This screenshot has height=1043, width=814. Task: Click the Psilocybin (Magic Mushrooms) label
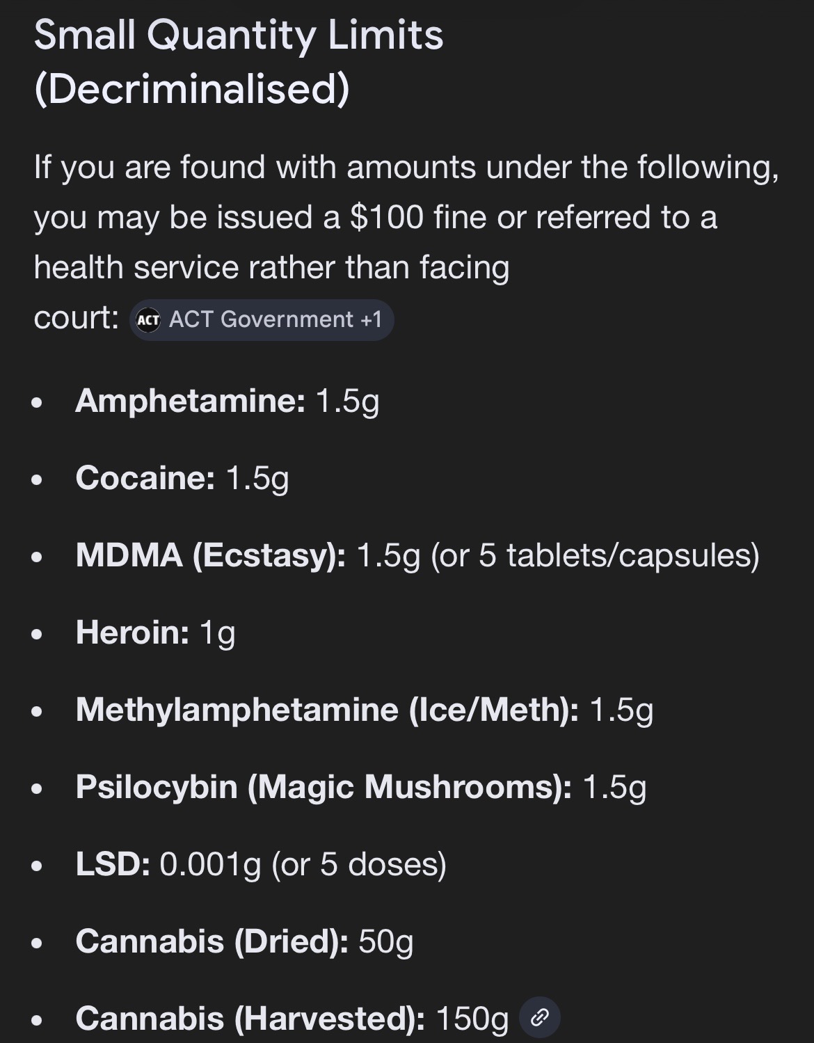[x=323, y=787]
